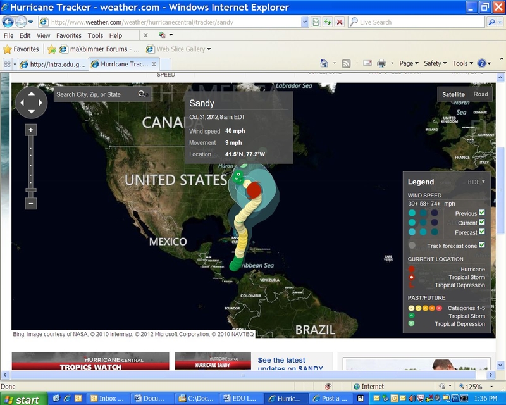Click the Windows start button
This screenshot has height=405, width=506.
click(23, 399)
